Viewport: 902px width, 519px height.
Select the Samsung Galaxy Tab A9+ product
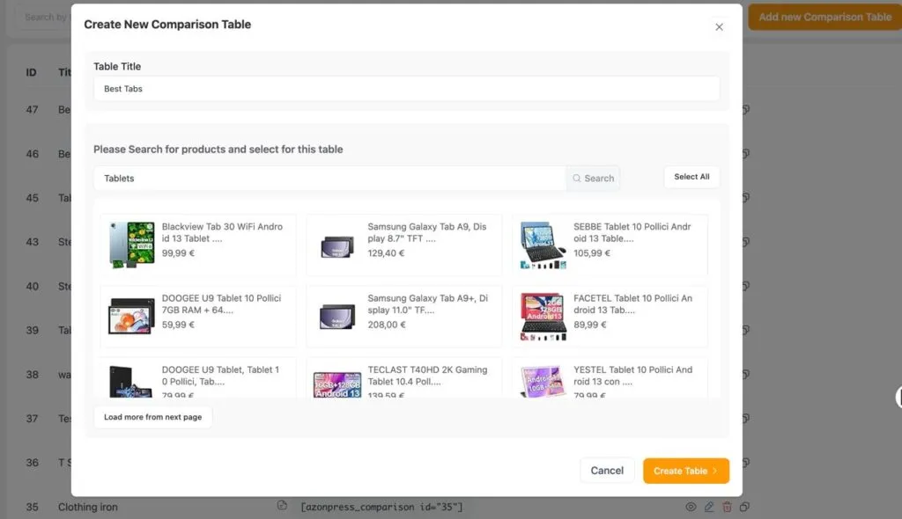click(x=403, y=316)
